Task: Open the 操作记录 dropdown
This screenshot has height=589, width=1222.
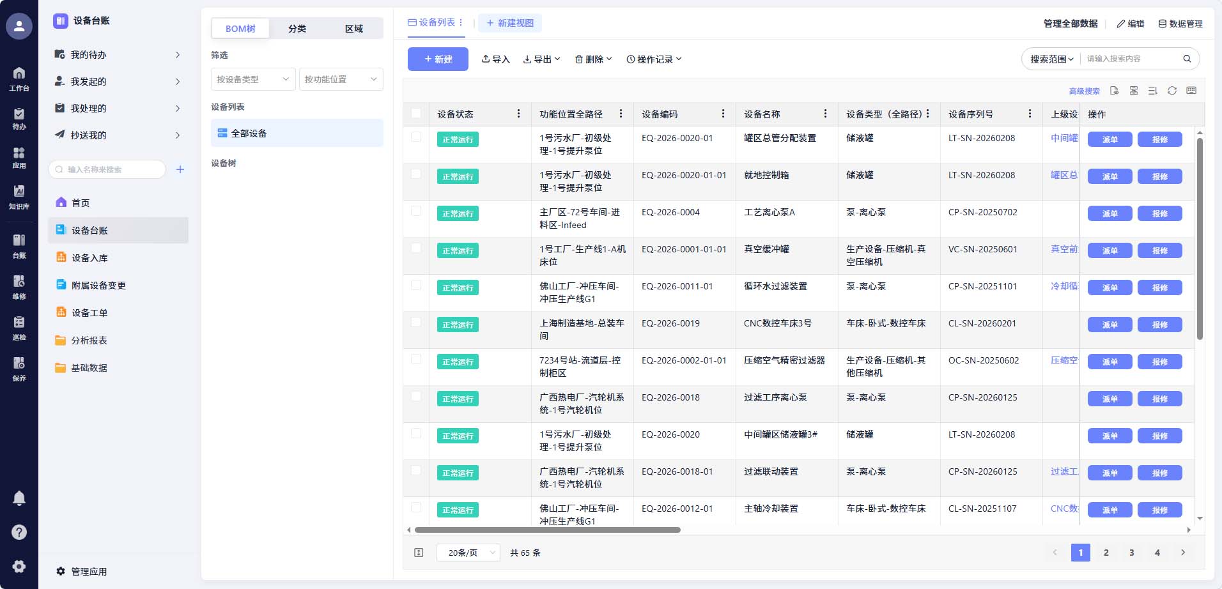Action: click(654, 59)
